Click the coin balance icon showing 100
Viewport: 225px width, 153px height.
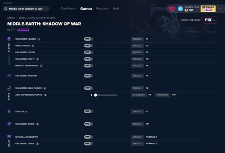pos(186,10)
